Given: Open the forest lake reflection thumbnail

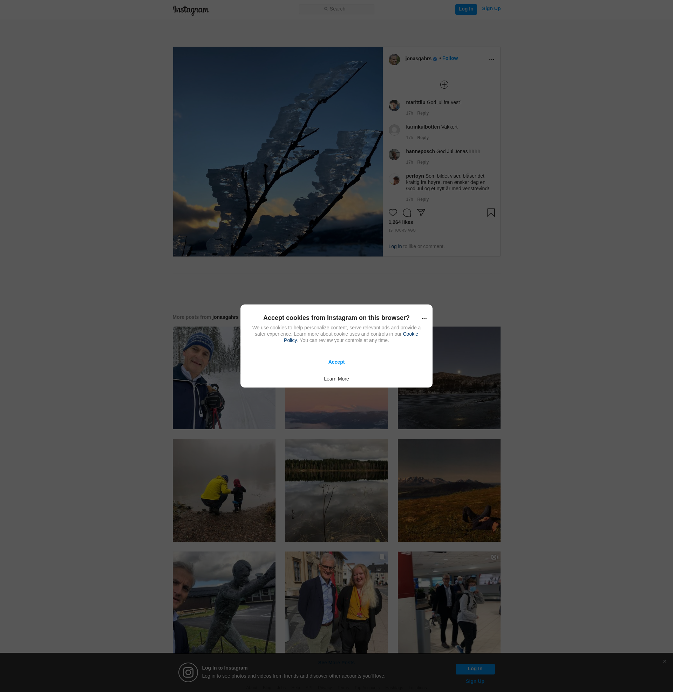Looking at the screenshot, I should tap(336, 490).
